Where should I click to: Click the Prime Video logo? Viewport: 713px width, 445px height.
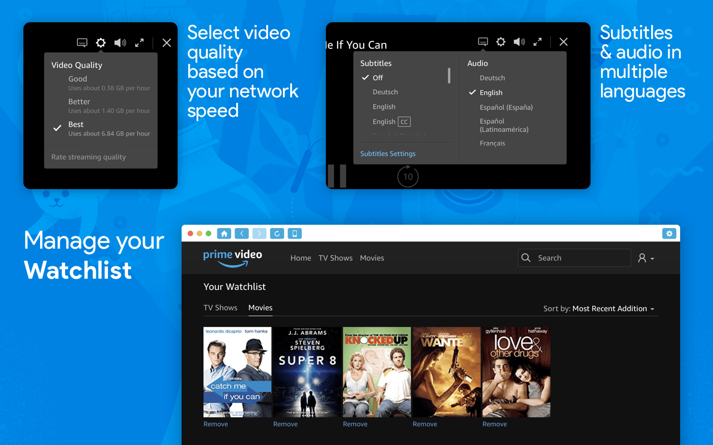[232, 258]
